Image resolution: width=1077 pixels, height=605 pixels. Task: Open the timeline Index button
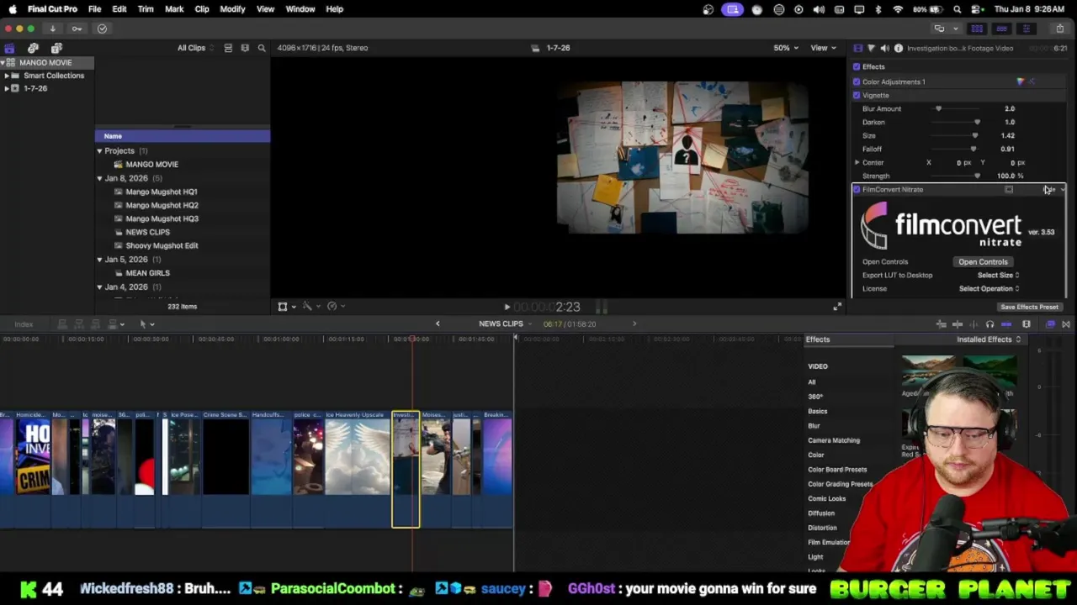24,324
